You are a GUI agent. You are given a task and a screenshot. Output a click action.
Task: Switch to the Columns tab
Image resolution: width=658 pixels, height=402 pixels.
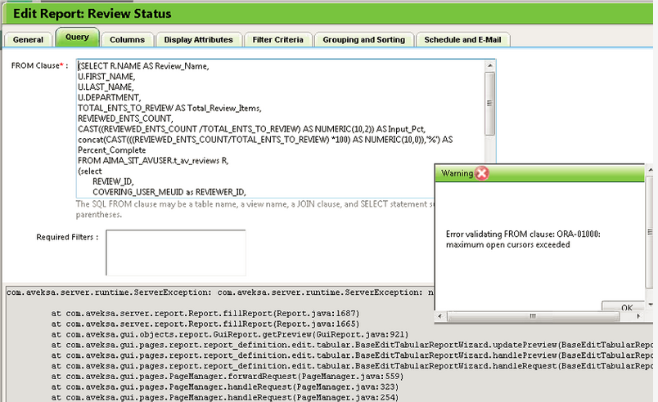tap(127, 39)
